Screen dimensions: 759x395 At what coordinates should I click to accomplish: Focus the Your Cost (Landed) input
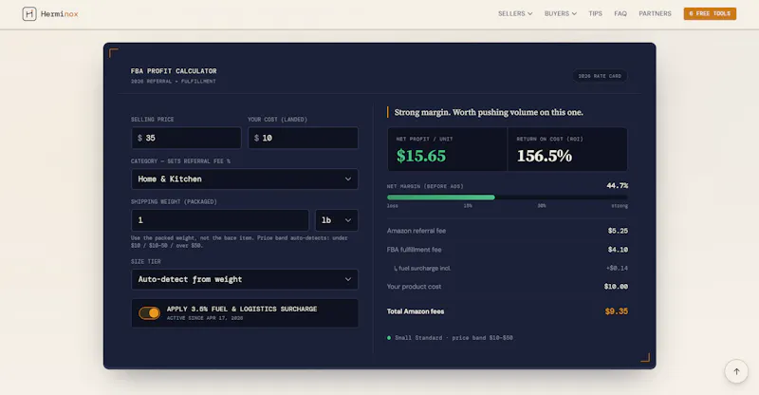[303, 138]
